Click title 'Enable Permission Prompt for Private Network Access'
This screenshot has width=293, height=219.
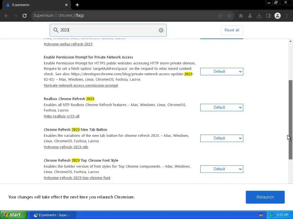(88, 57)
